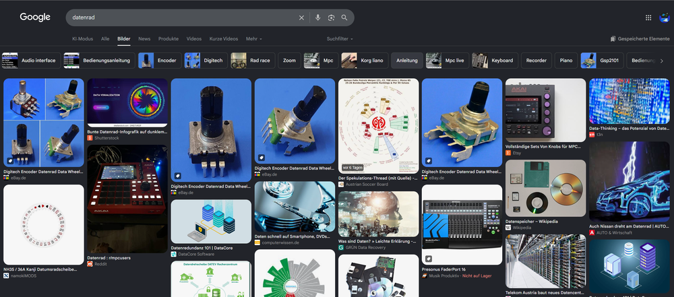The image size is (674, 297).
Task: Start voice search with the microphone icon
Action: (317, 18)
